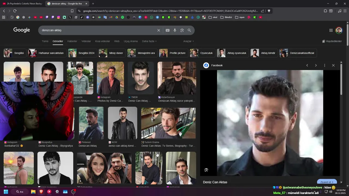This screenshot has width=349, height=196.
Task: Open the Windows Start menu
Action: coord(6,192)
